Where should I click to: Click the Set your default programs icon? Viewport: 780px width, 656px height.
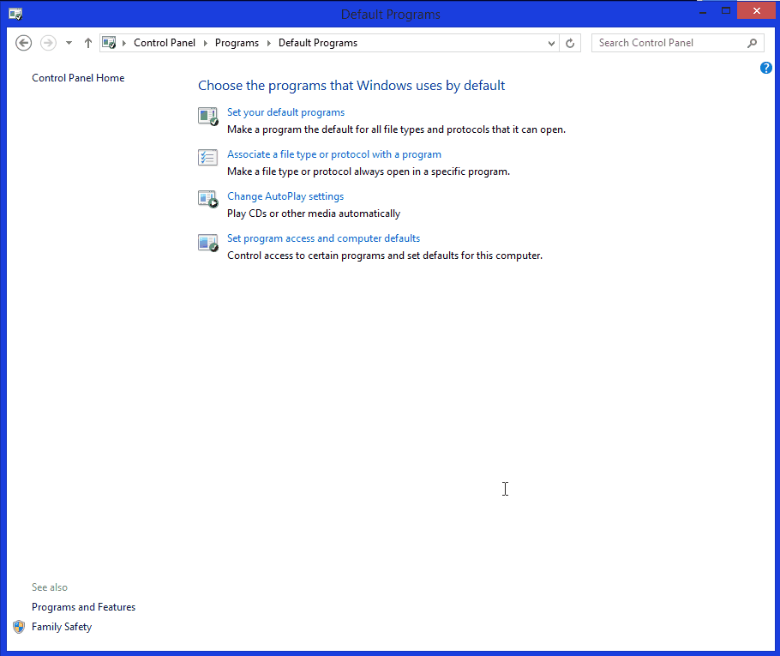(x=207, y=116)
